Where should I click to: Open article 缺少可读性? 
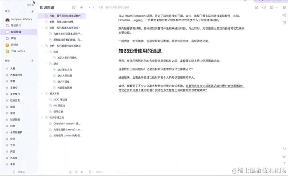tap(63, 82)
